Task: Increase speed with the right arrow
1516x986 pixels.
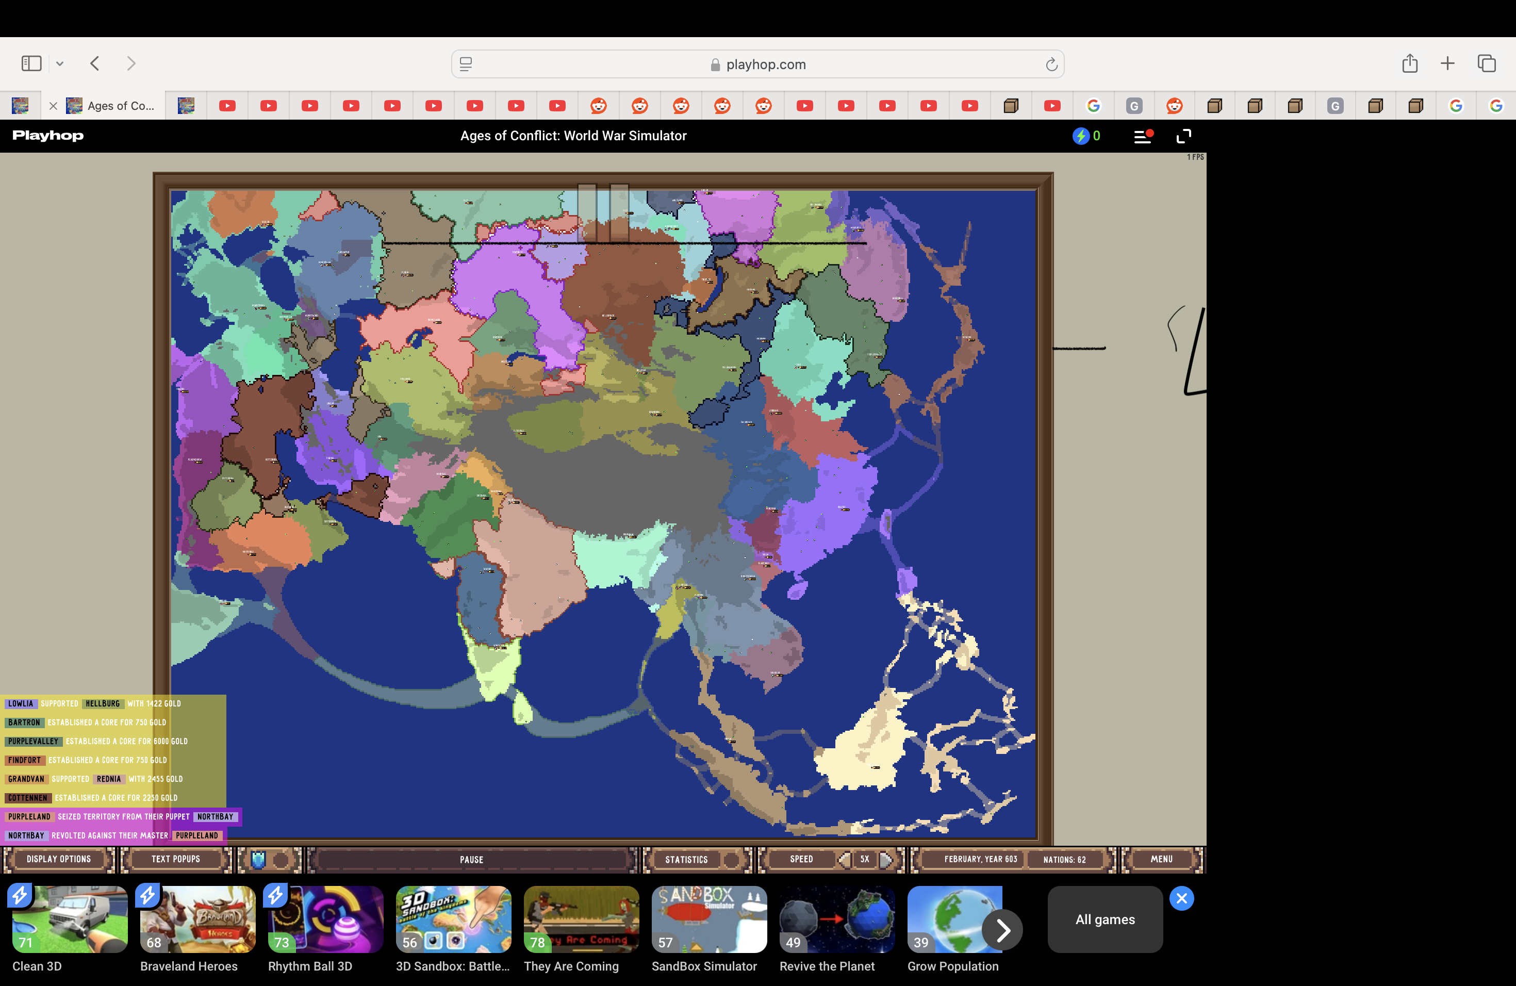Action: point(885,859)
